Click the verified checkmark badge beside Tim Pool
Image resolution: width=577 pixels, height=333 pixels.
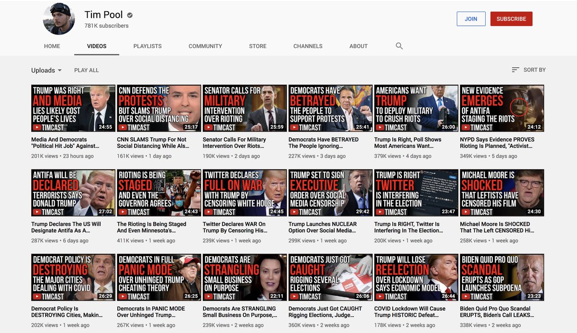coord(130,15)
